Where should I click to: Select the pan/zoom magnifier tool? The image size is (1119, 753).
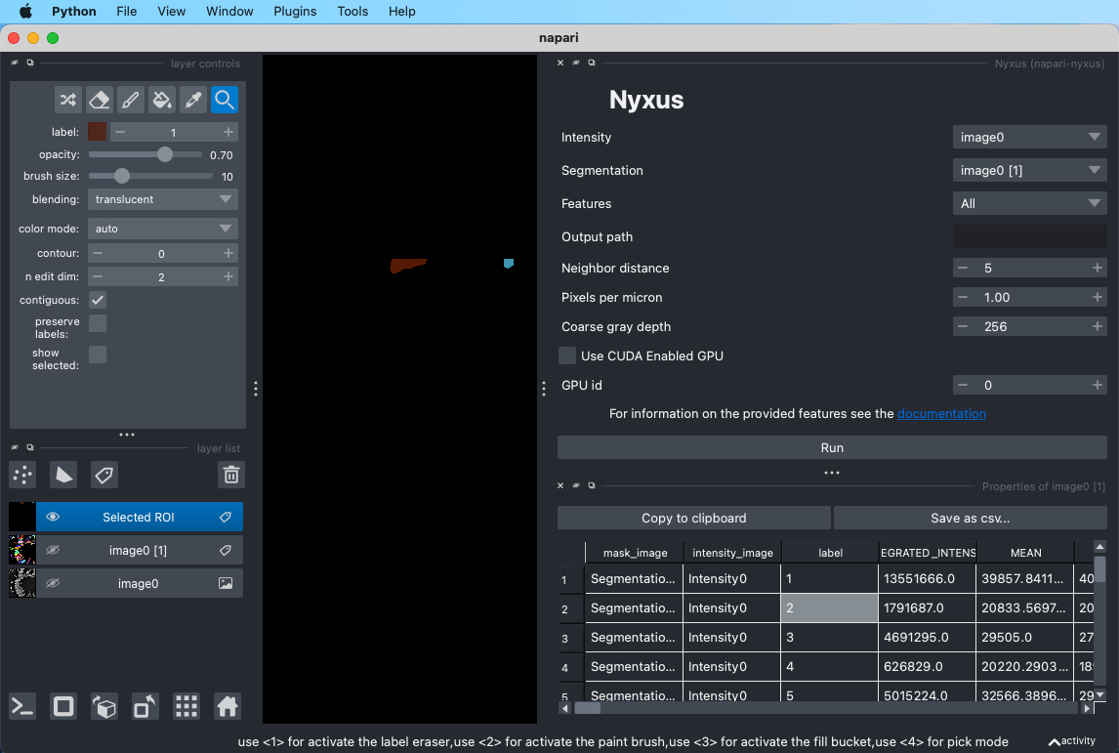224,100
